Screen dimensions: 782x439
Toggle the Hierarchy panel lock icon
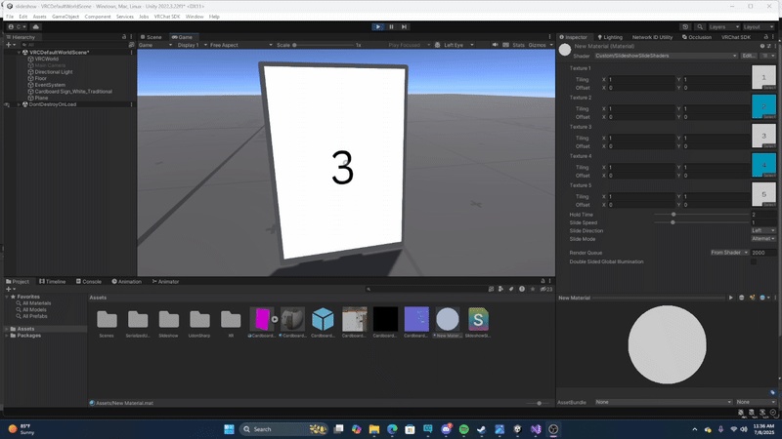[x=124, y=37]
